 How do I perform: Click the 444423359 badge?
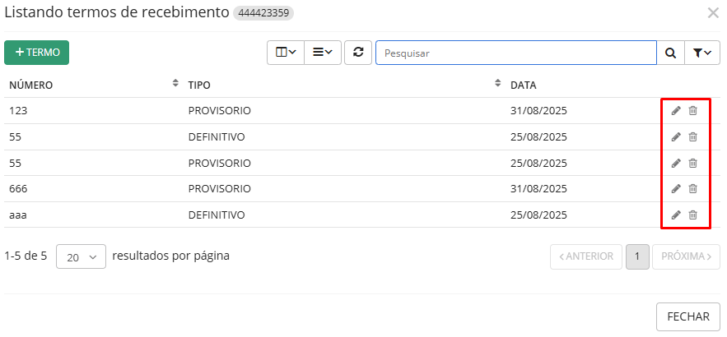click(x=263, y=13)
